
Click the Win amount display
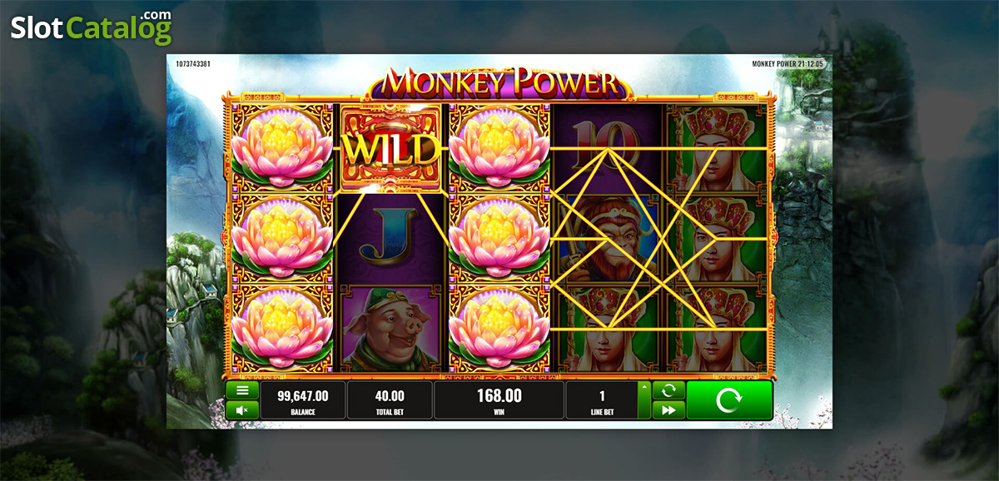(499, 400)
